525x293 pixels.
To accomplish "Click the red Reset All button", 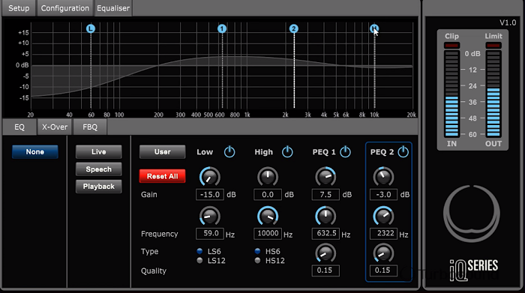I will pos(163,176).
